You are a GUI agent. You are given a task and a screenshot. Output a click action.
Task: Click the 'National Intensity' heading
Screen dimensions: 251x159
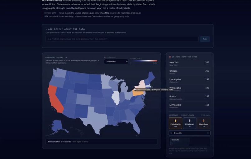coord(56,57)
